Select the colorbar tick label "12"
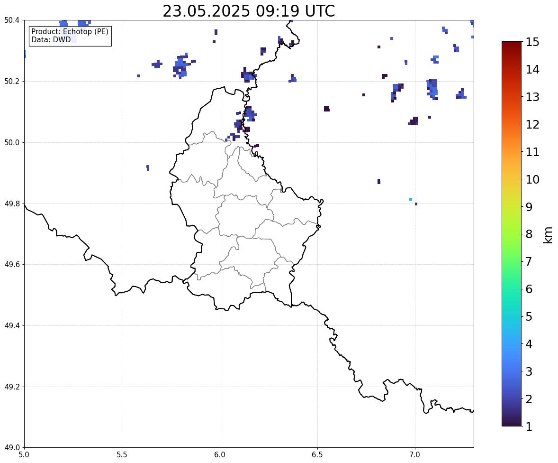 pos(532,124)
